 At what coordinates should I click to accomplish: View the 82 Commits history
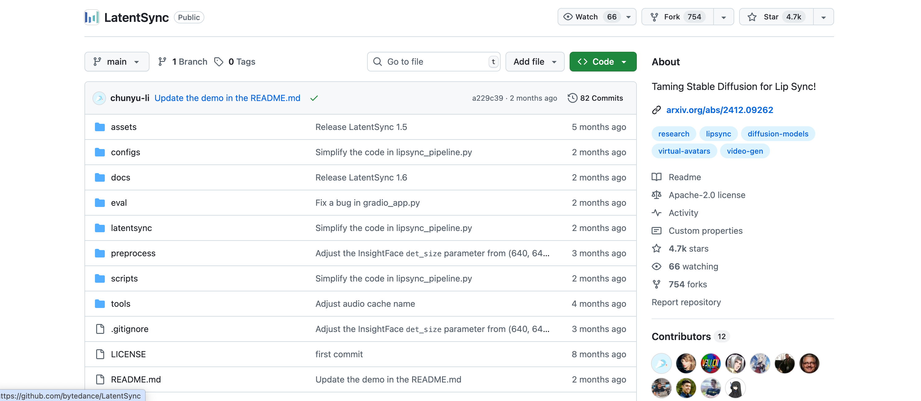coord(595,98)
